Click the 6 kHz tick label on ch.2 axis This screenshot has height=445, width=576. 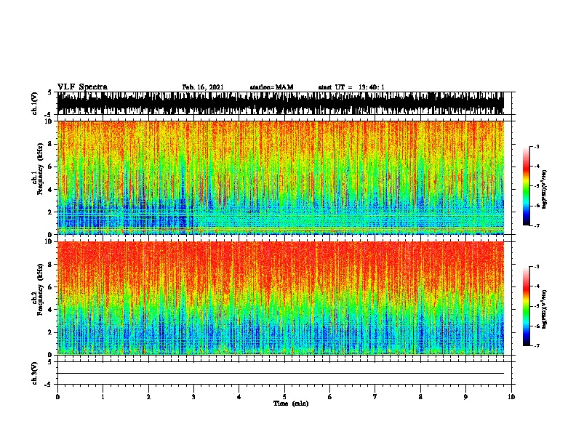coord(50,287)
